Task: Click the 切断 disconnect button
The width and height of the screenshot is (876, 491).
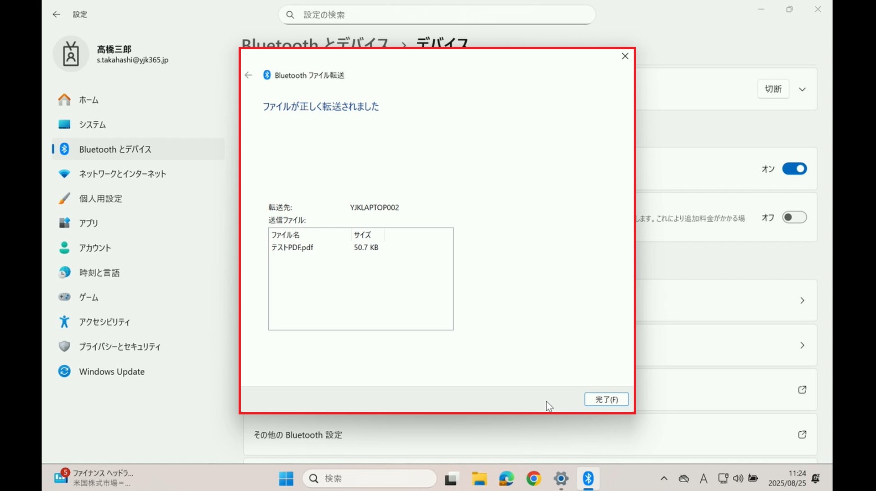Action: (773, 89)
